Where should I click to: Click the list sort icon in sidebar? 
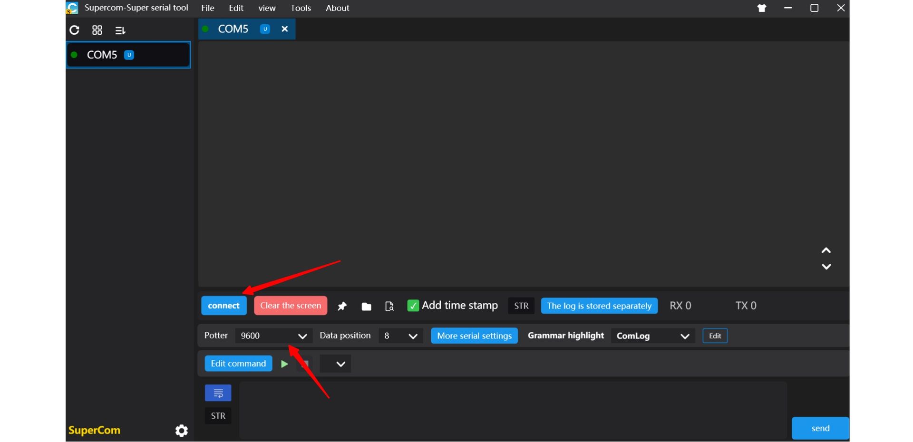coord(120,30)
